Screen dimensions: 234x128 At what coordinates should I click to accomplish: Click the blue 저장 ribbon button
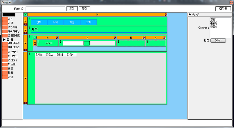(x=72, y=22)
